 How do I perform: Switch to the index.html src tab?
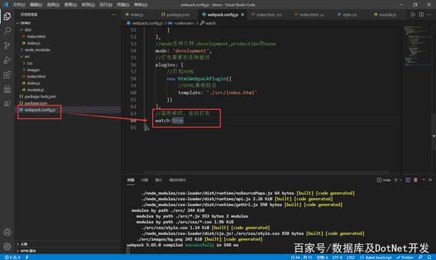click(x=309, y=14)
